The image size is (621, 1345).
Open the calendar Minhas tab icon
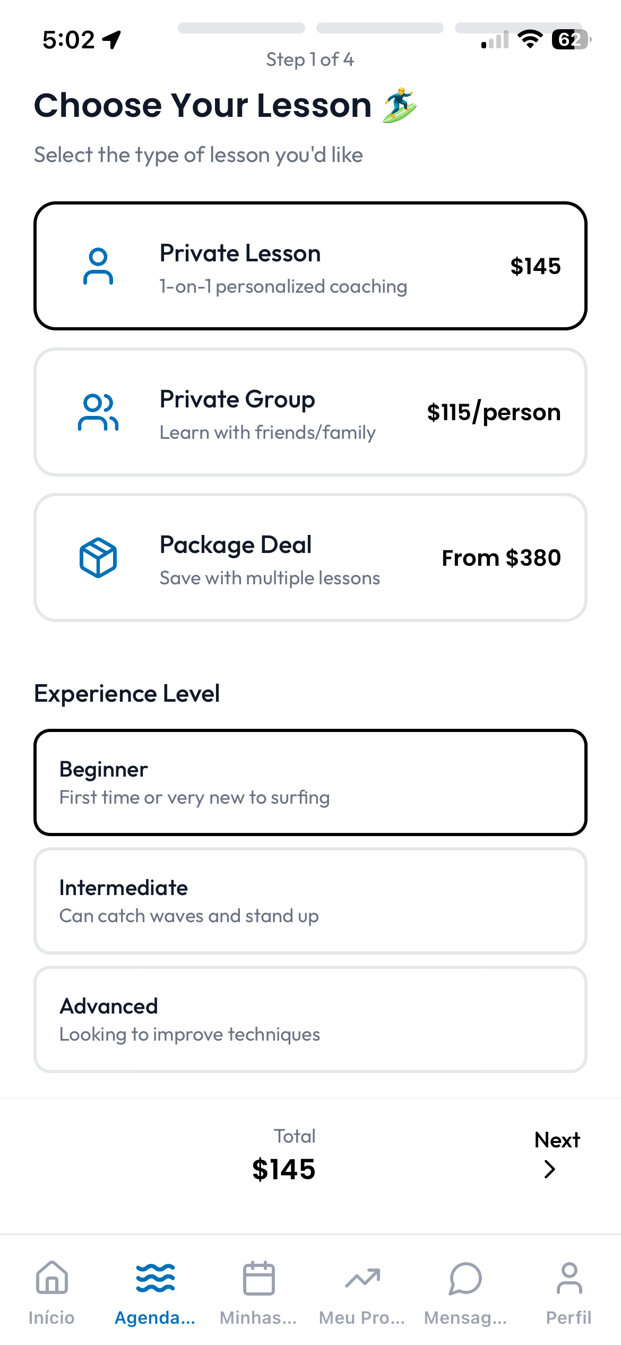pyautogui.click(x=258, y=1278)
